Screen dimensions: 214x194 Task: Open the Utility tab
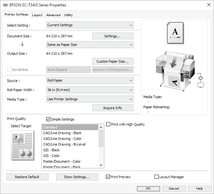point(68,15)
